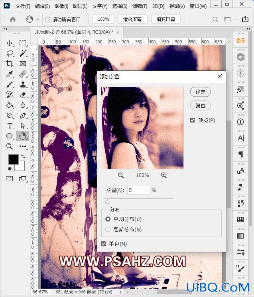Screen dimensions: 254x297
Task: Select the Lasso tool
Action: tap(10, 54)
